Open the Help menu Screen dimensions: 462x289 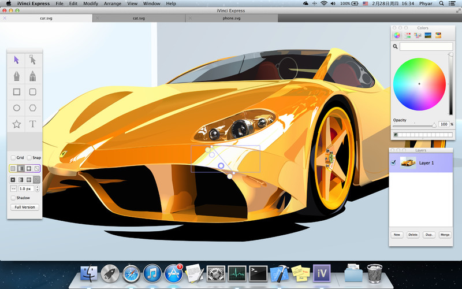click(171, 3)
